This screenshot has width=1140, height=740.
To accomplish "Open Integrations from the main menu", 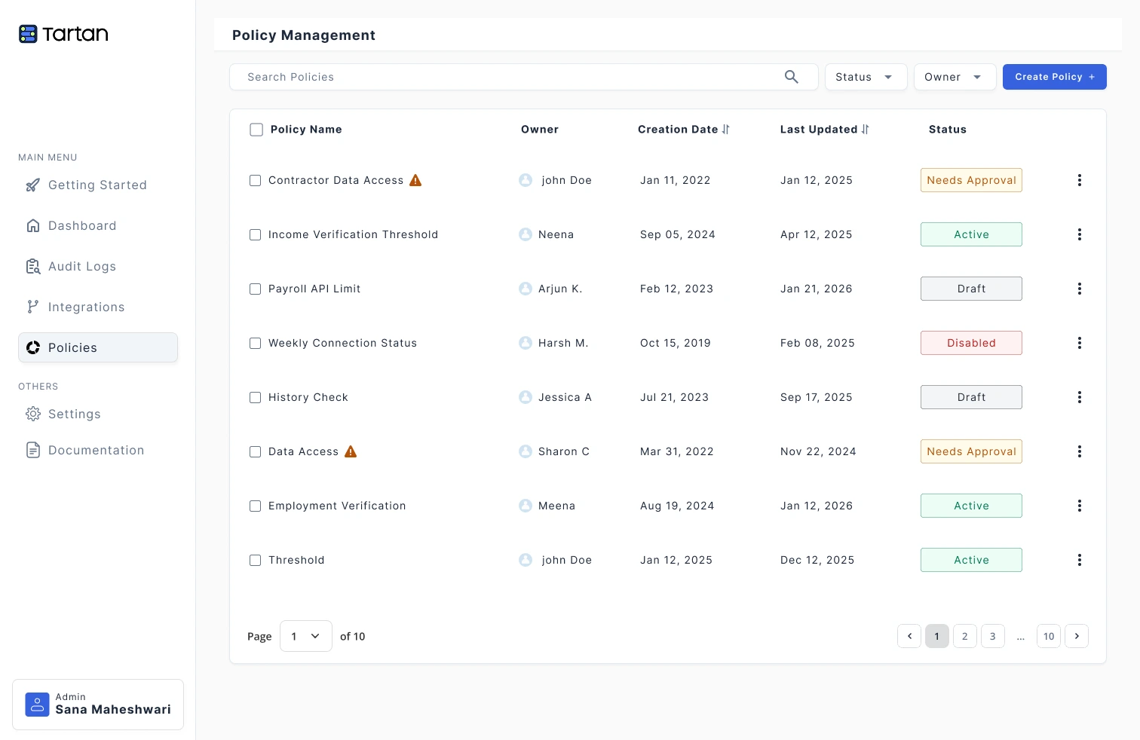I will pos(86,307).
